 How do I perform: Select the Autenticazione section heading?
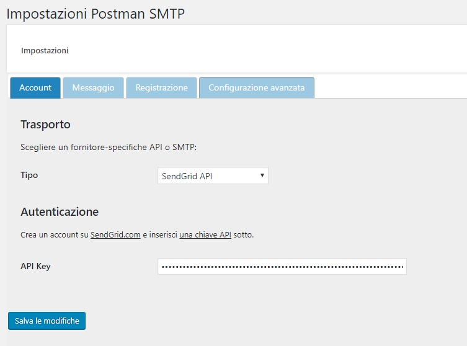tap(60, 211)
